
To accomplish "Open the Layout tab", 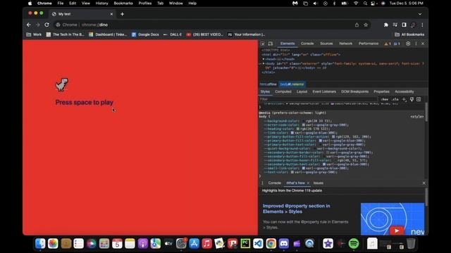I will click(302, 92).
